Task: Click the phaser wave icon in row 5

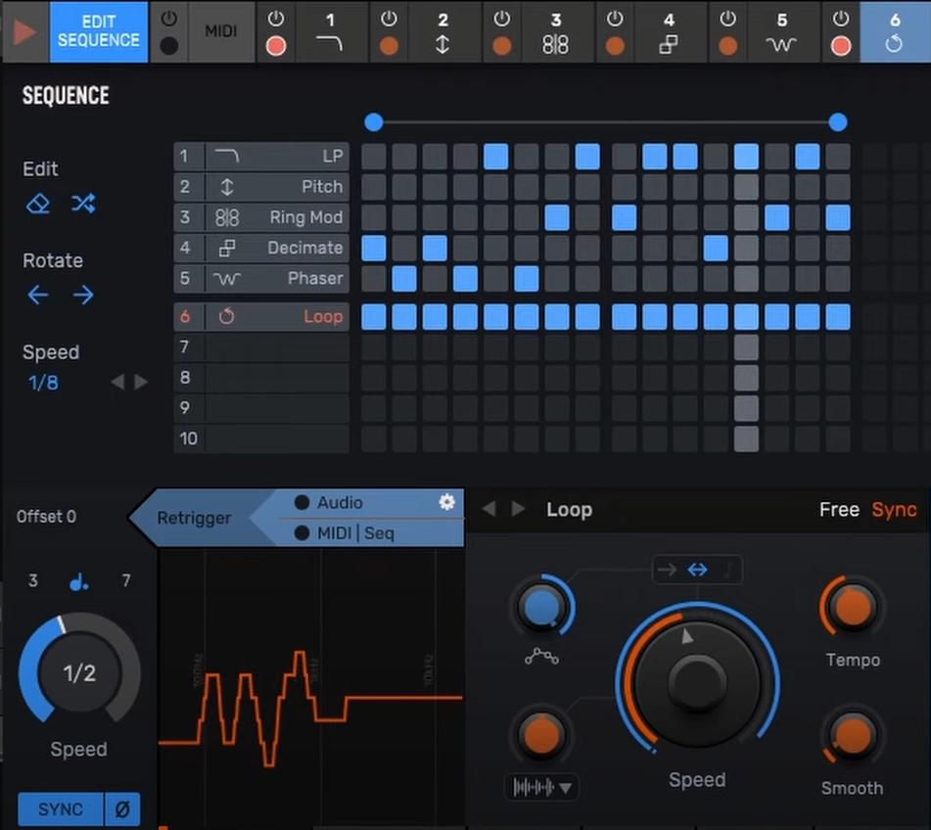Action: tap(227, 278)
